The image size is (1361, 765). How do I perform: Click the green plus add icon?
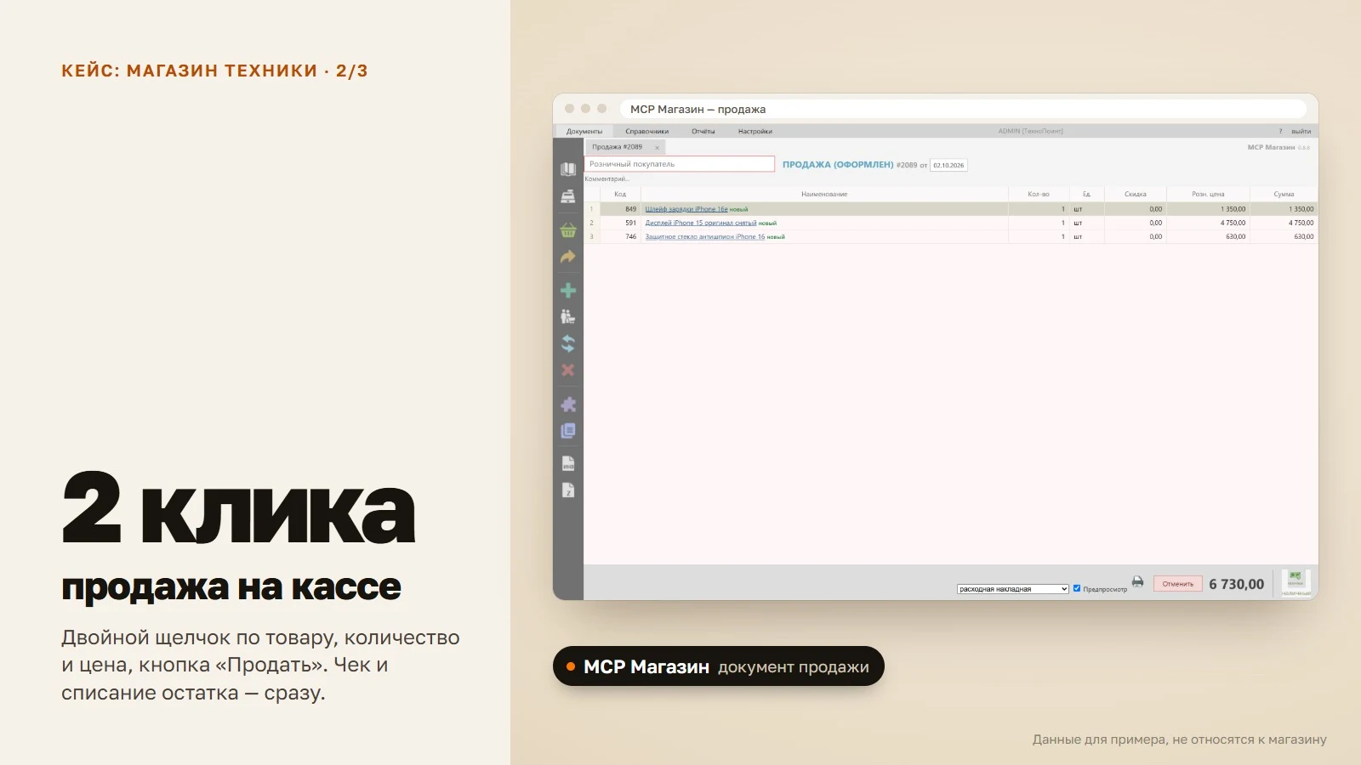[568, 291]
